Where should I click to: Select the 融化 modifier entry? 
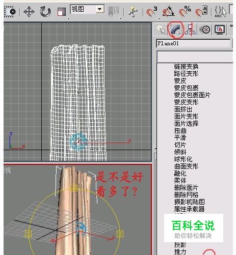pyautogui.click(x=180, y=173)
